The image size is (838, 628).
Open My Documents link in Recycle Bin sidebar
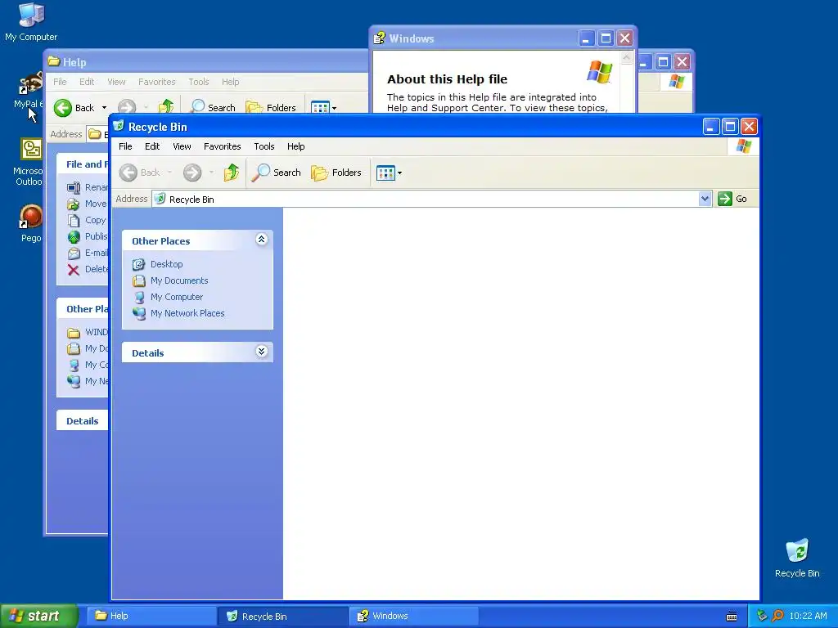pos(179,280)
